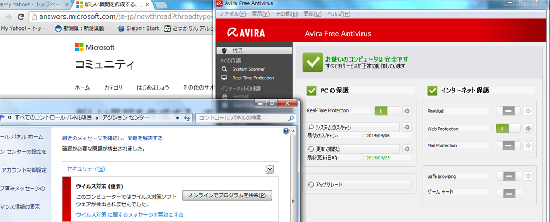Open ファイル(F) menu in Avira
This screenshot has height=222, width=550.
pyautogui.click(x=232, y=14)
